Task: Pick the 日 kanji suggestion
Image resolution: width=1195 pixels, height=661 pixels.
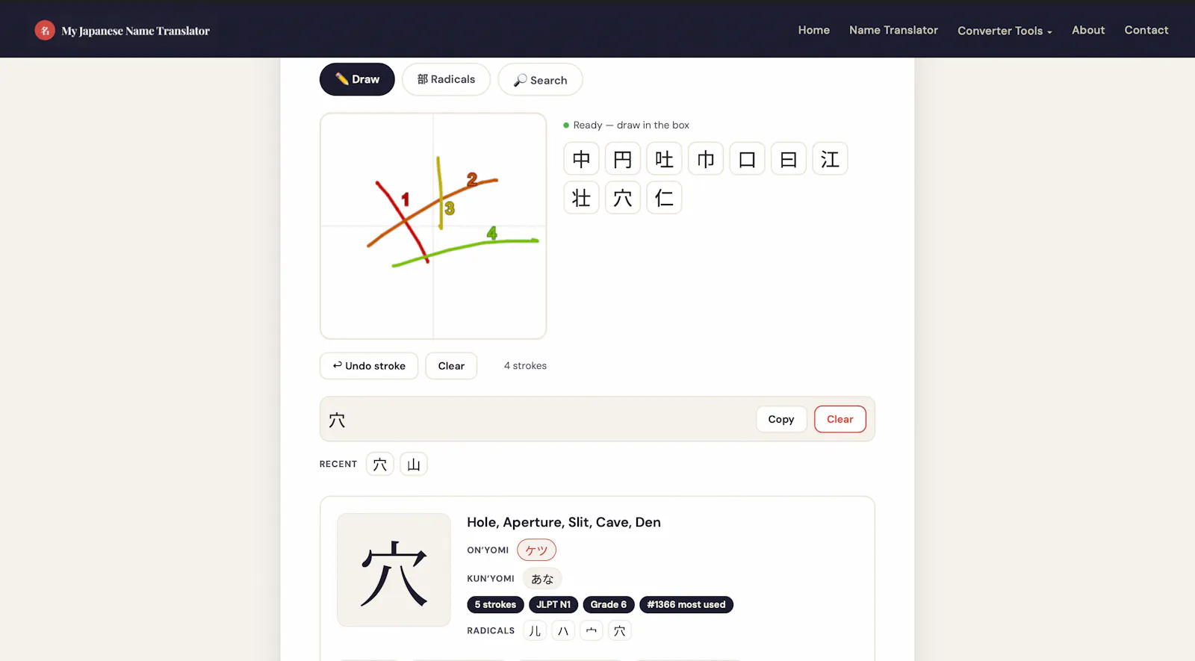Action: tap(789, 159)
